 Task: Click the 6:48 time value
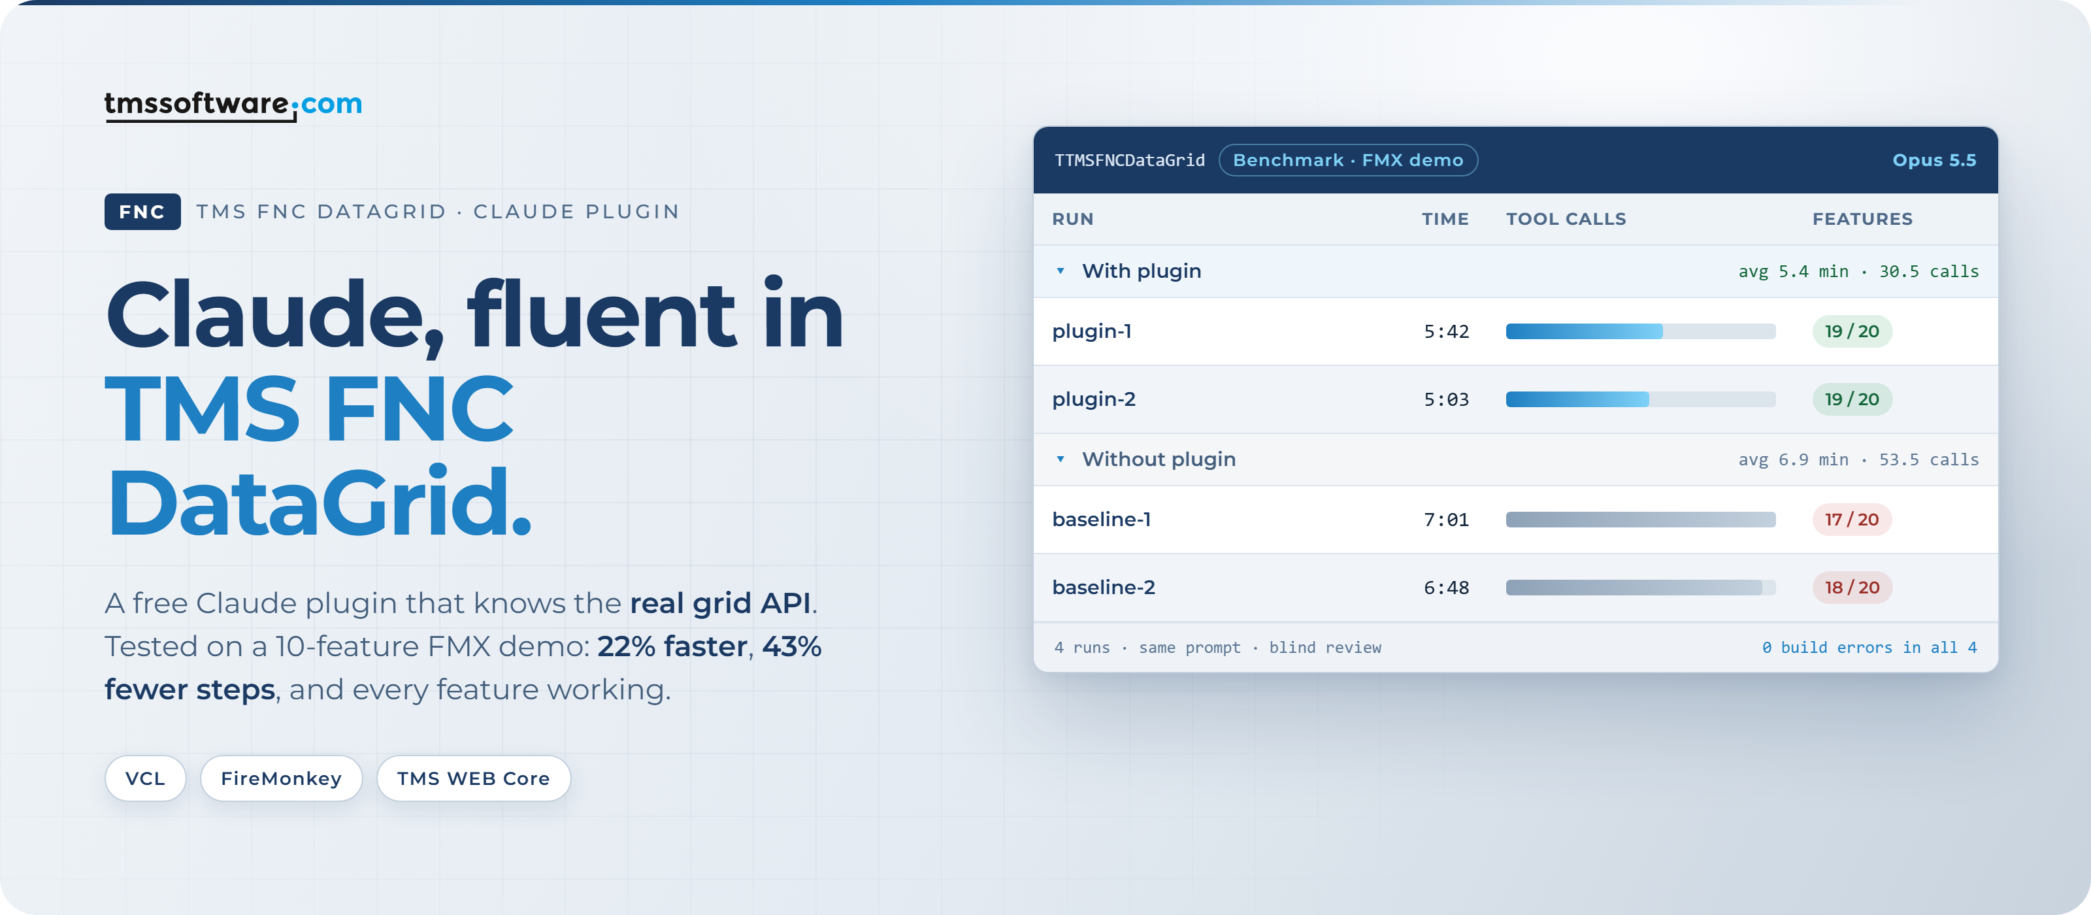(1445, 588)
